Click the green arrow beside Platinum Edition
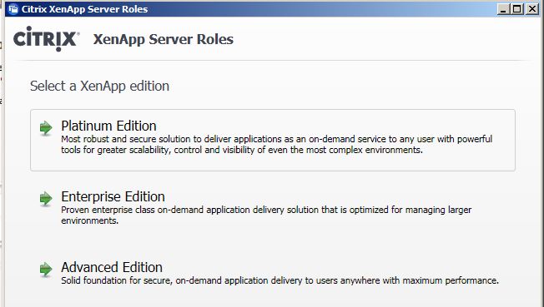Image resolution: width=544 pixels, height=307 pixels. [x=46, y=128]
